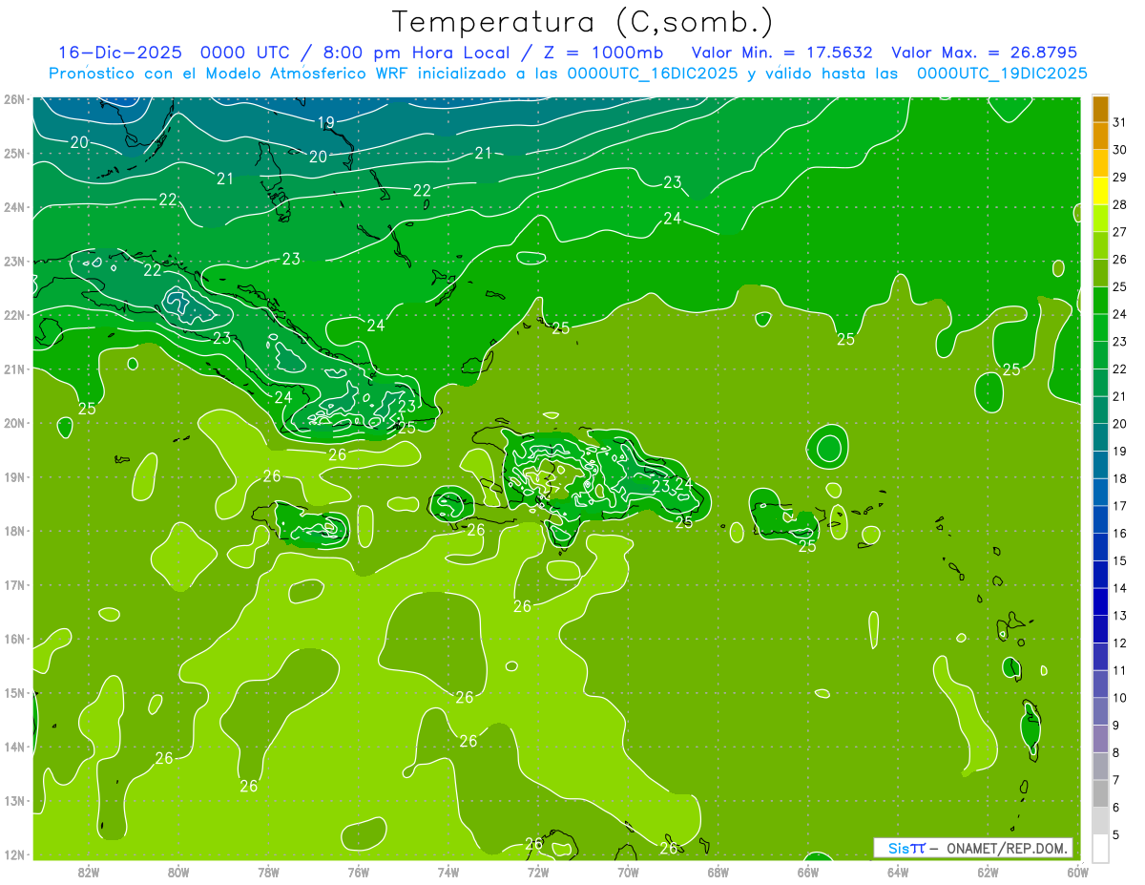Click the '82W' longitude axis label
Screen dimensions: 1145x885
[89, 871]
